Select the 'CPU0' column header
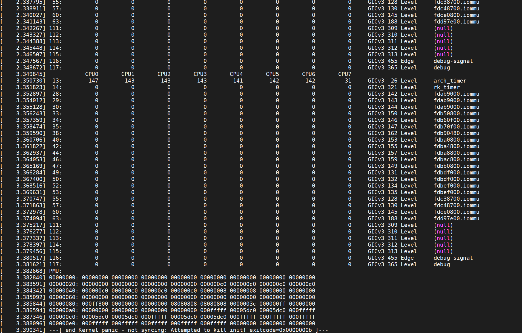 91,74
